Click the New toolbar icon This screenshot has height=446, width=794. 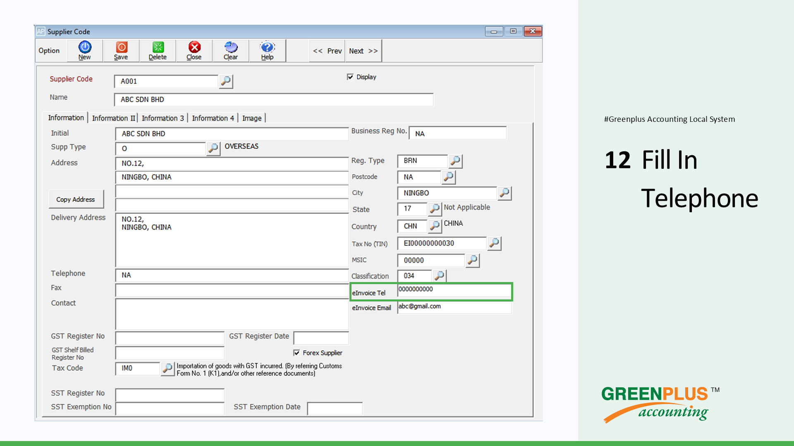tap(85, 50)
